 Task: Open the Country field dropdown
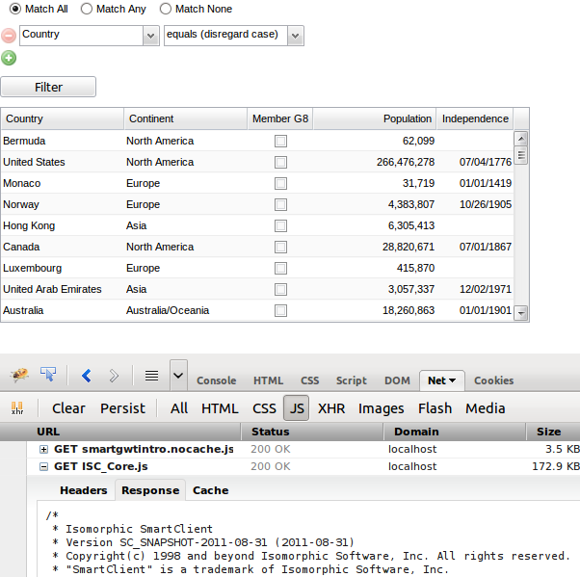pos(150,36)
